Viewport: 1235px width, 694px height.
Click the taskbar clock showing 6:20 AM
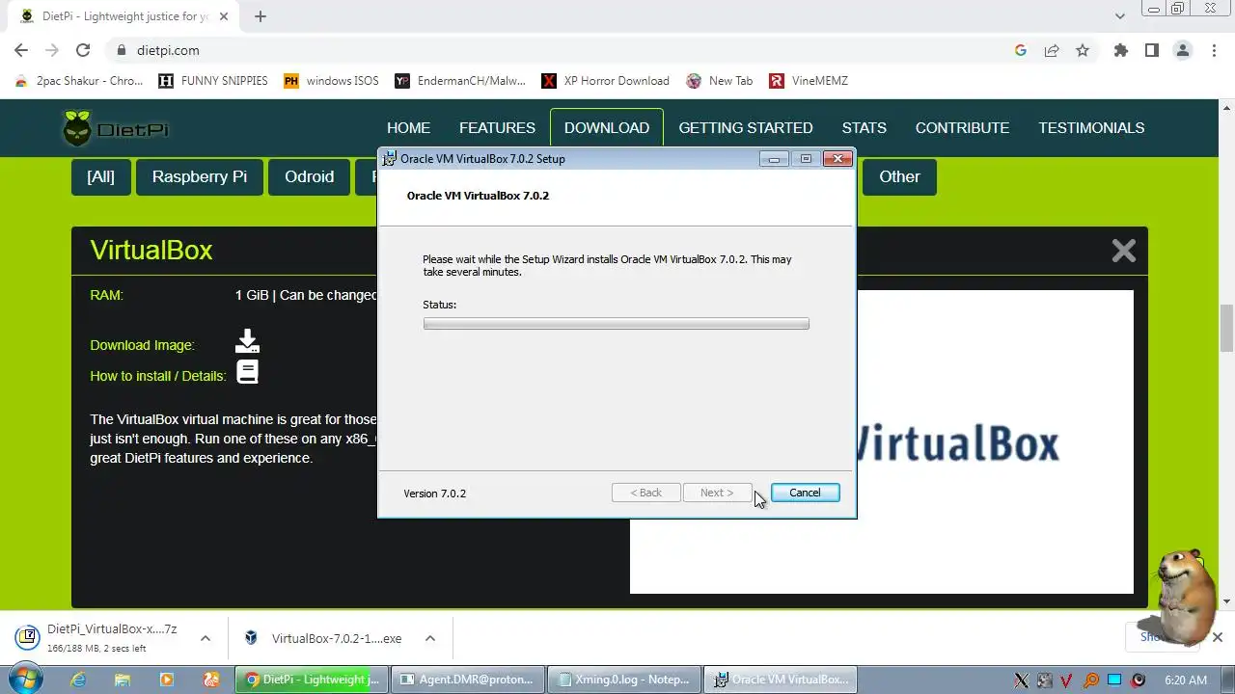tap(1186, 681)
